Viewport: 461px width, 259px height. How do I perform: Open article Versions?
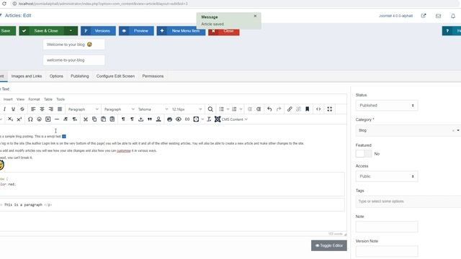(x=98, y=31)
